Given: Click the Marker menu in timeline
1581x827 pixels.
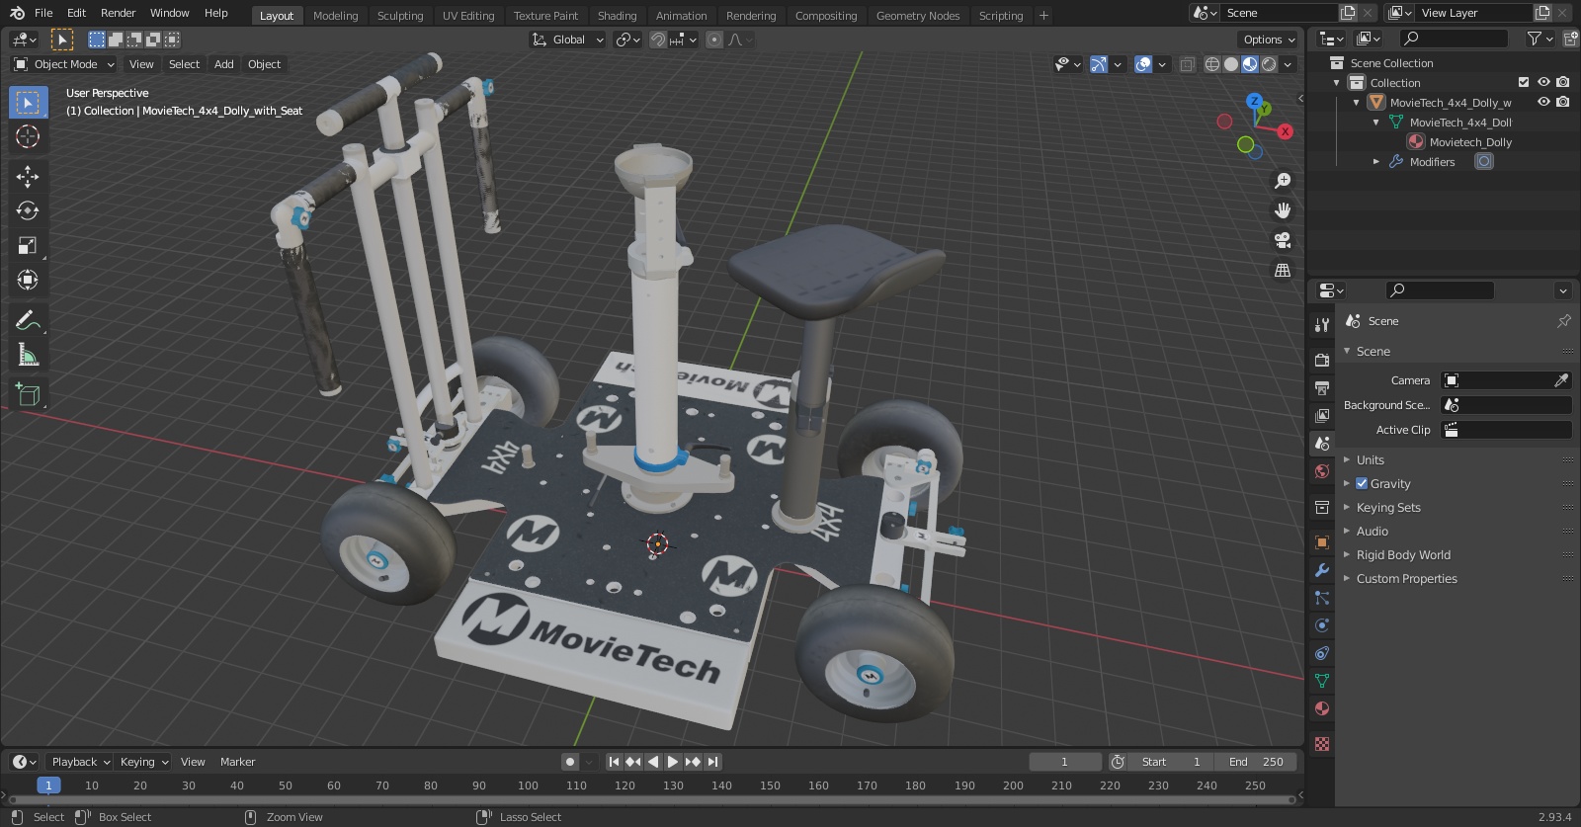Looking at the screenshot, I should 237,762.
